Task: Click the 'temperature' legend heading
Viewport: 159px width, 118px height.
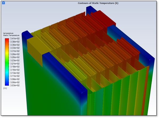Action: click(x=8, y=33)
